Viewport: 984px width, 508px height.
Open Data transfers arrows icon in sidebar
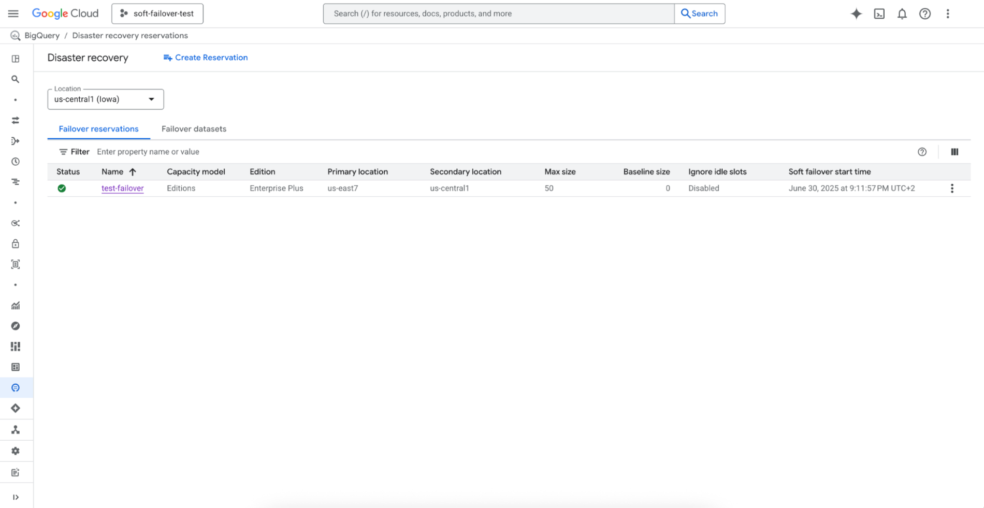point(16,120)
